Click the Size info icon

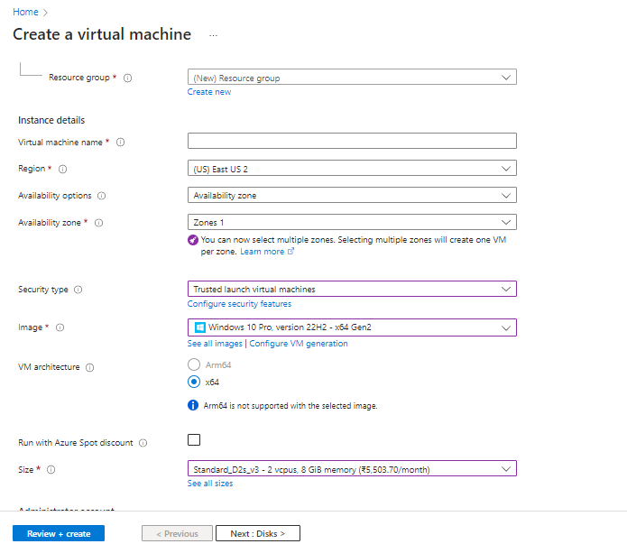[51, 470]
